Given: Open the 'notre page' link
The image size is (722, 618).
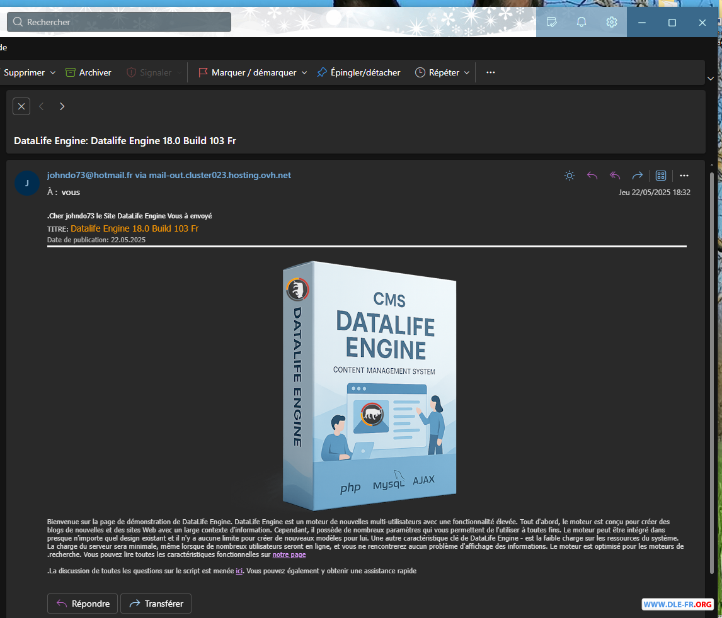Looking at the screenshot, I should [289, 554].
